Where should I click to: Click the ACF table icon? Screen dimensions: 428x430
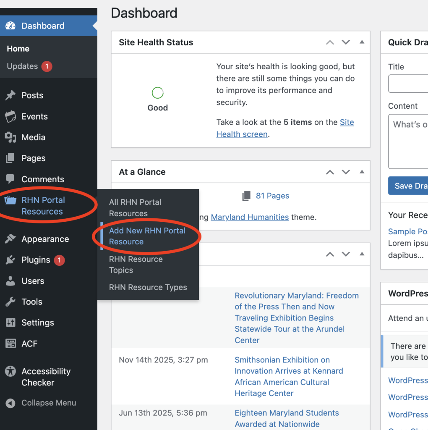(x=10, y=343)
